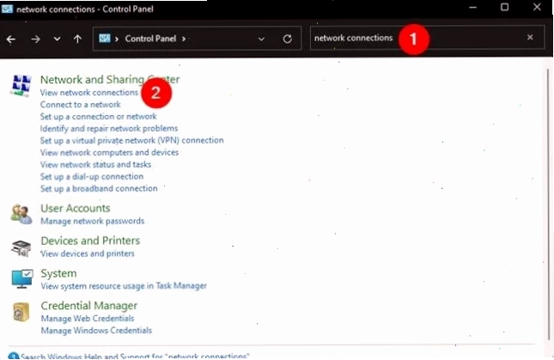The width and height of the screenshot is (554, 360).
Task: Open Network and Sharing Center heading
Action: pyautogui.click(x=110, y=80)
